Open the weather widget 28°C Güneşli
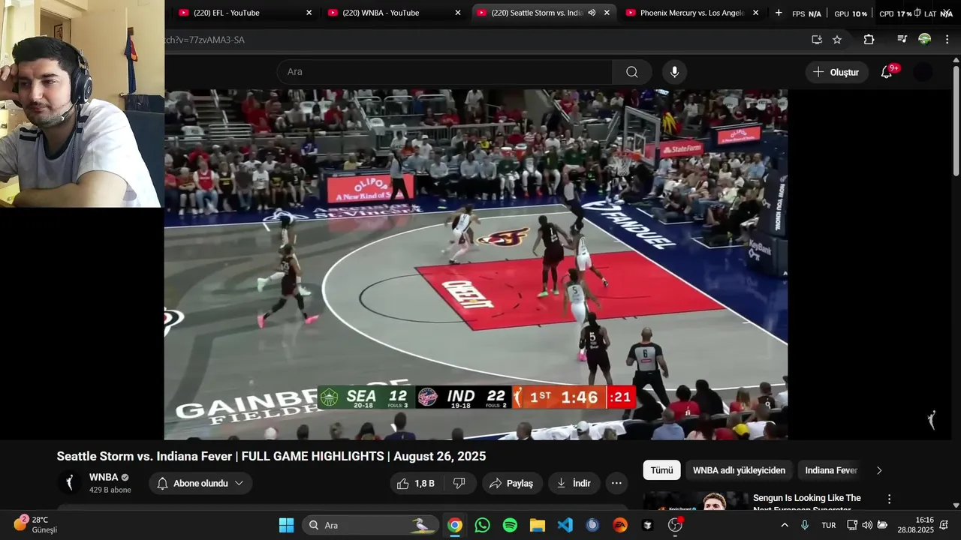Image resolution: width=961 pixels, height=540 pixels. click(x=36, y=525)
